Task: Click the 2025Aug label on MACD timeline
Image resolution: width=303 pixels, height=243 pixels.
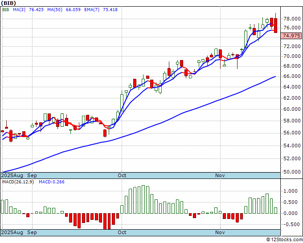Action: coord(12,232)
